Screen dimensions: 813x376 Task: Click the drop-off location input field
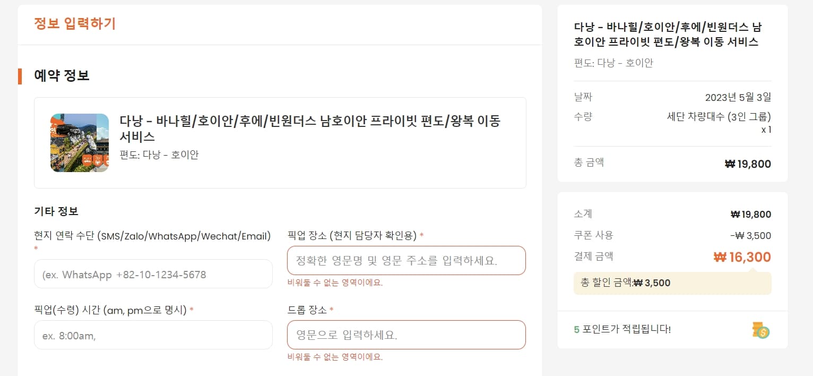406,335
